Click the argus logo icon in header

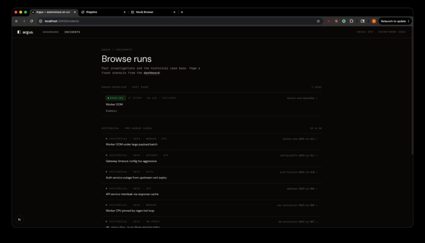click(x=19, y=32)
